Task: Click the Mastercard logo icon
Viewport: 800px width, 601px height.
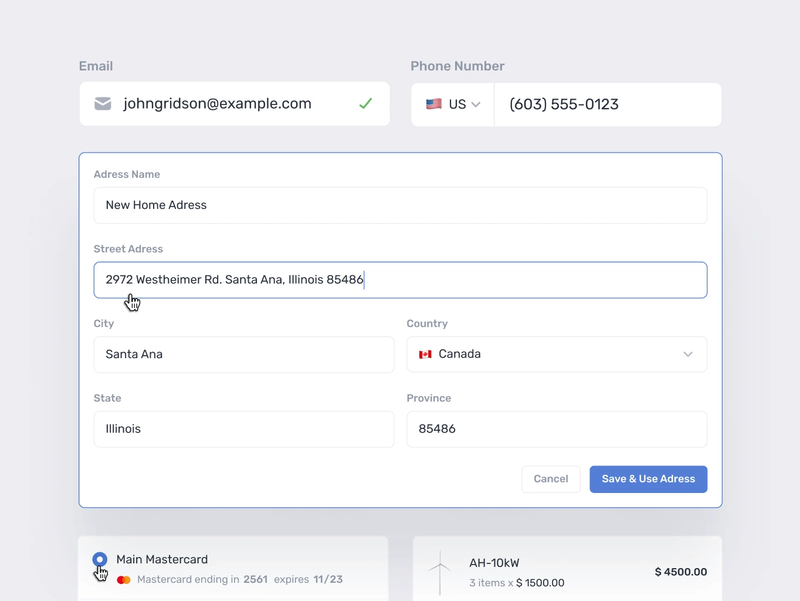Action: pyautogui.click(x=124, y=580)
